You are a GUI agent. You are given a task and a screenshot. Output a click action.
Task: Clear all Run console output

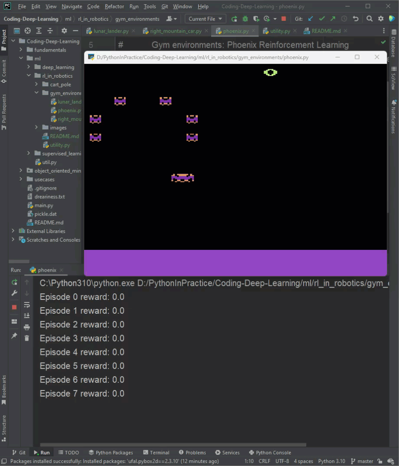[x=27, y=338]
